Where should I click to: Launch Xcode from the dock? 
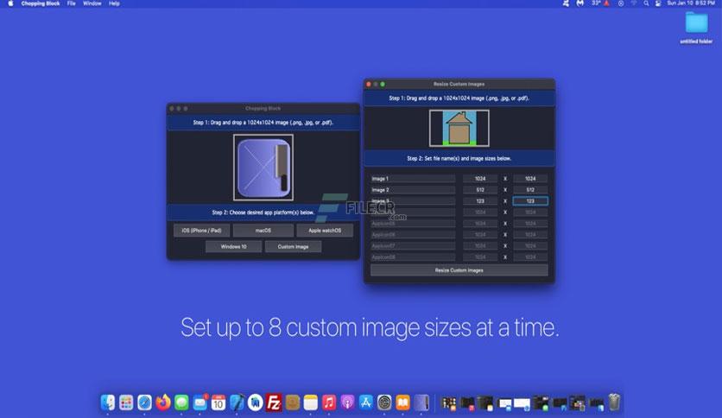pos(237,402)
